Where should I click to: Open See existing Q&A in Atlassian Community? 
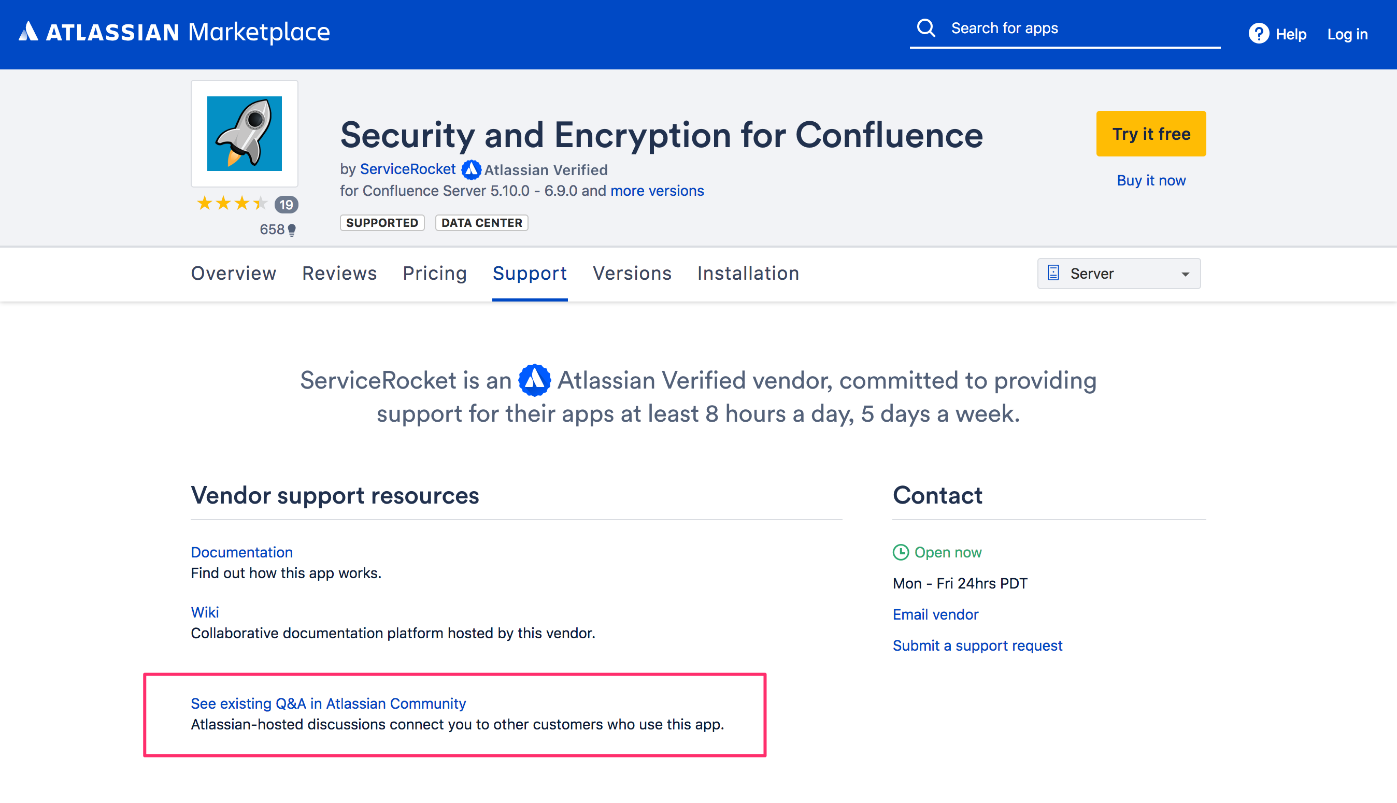point(328,703)
